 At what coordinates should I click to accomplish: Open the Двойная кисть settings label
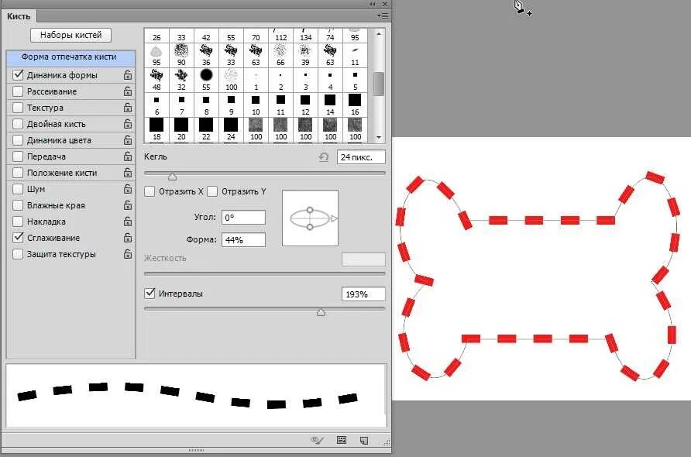(x=57, y=124)
